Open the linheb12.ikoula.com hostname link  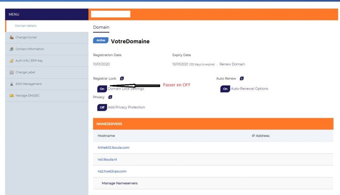coord(113,147)
